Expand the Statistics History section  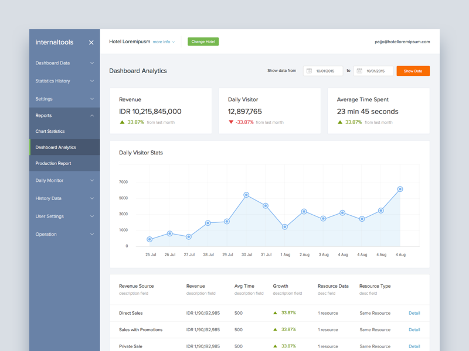[64, 81]
